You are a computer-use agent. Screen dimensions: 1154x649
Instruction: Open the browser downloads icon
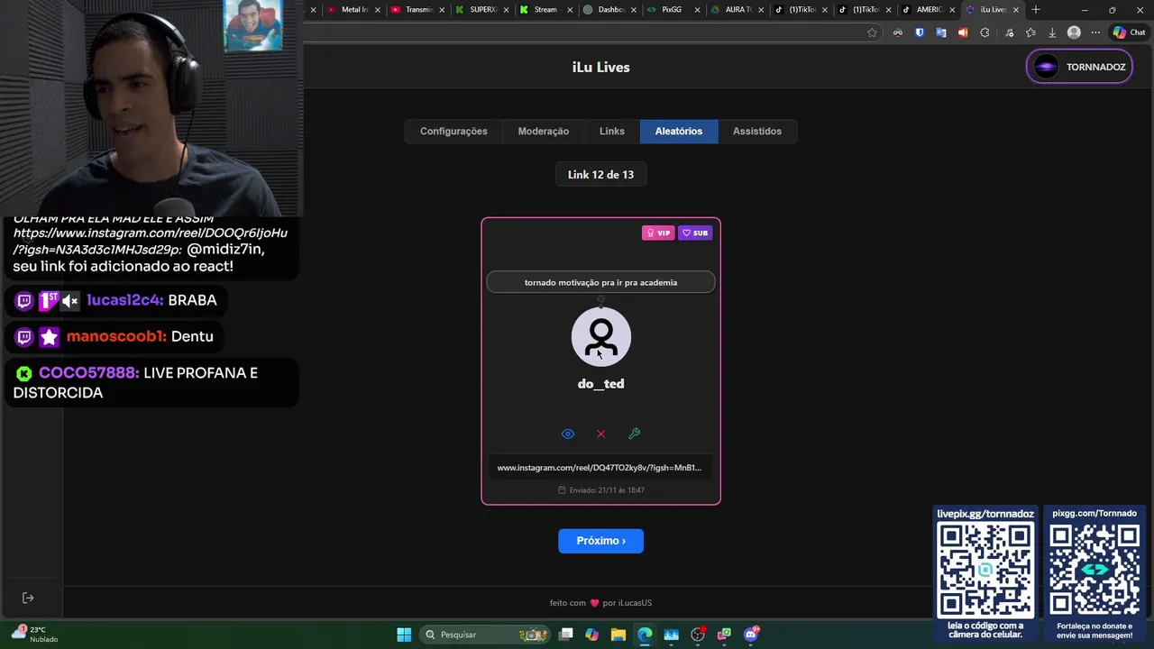pos(1052,32)
